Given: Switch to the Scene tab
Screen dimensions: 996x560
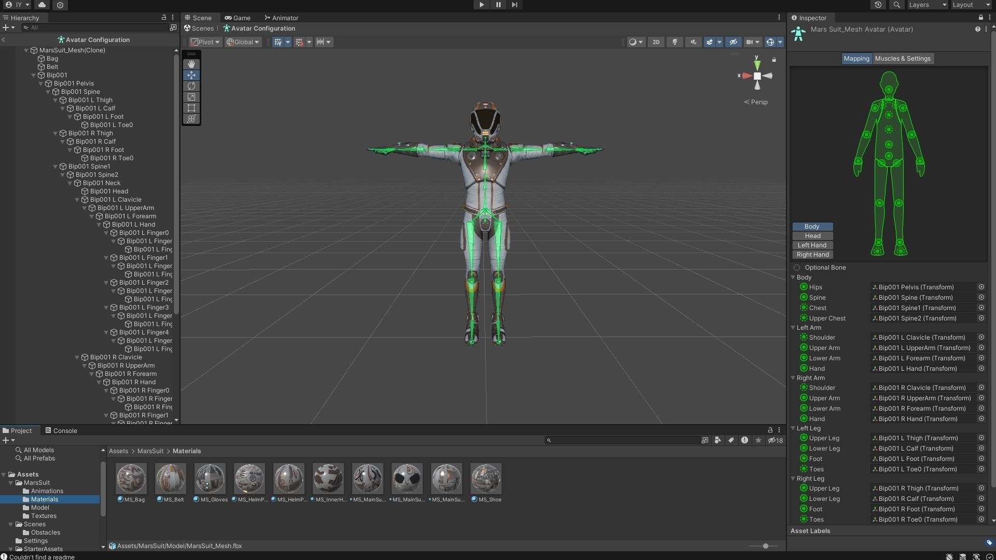Looking at the screenshot, I should [x=199, y=18].
